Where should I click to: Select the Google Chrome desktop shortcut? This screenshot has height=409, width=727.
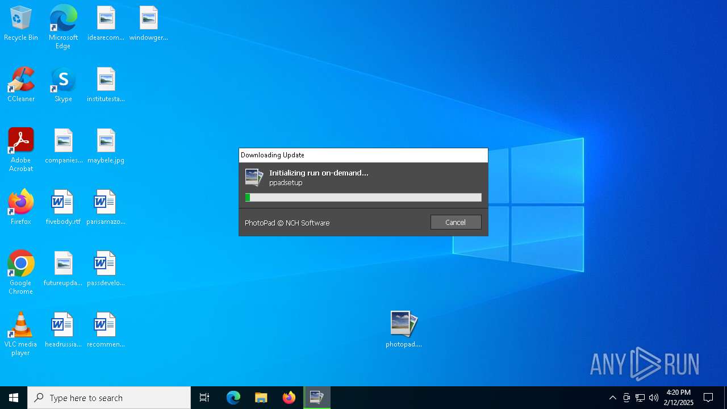21,273
